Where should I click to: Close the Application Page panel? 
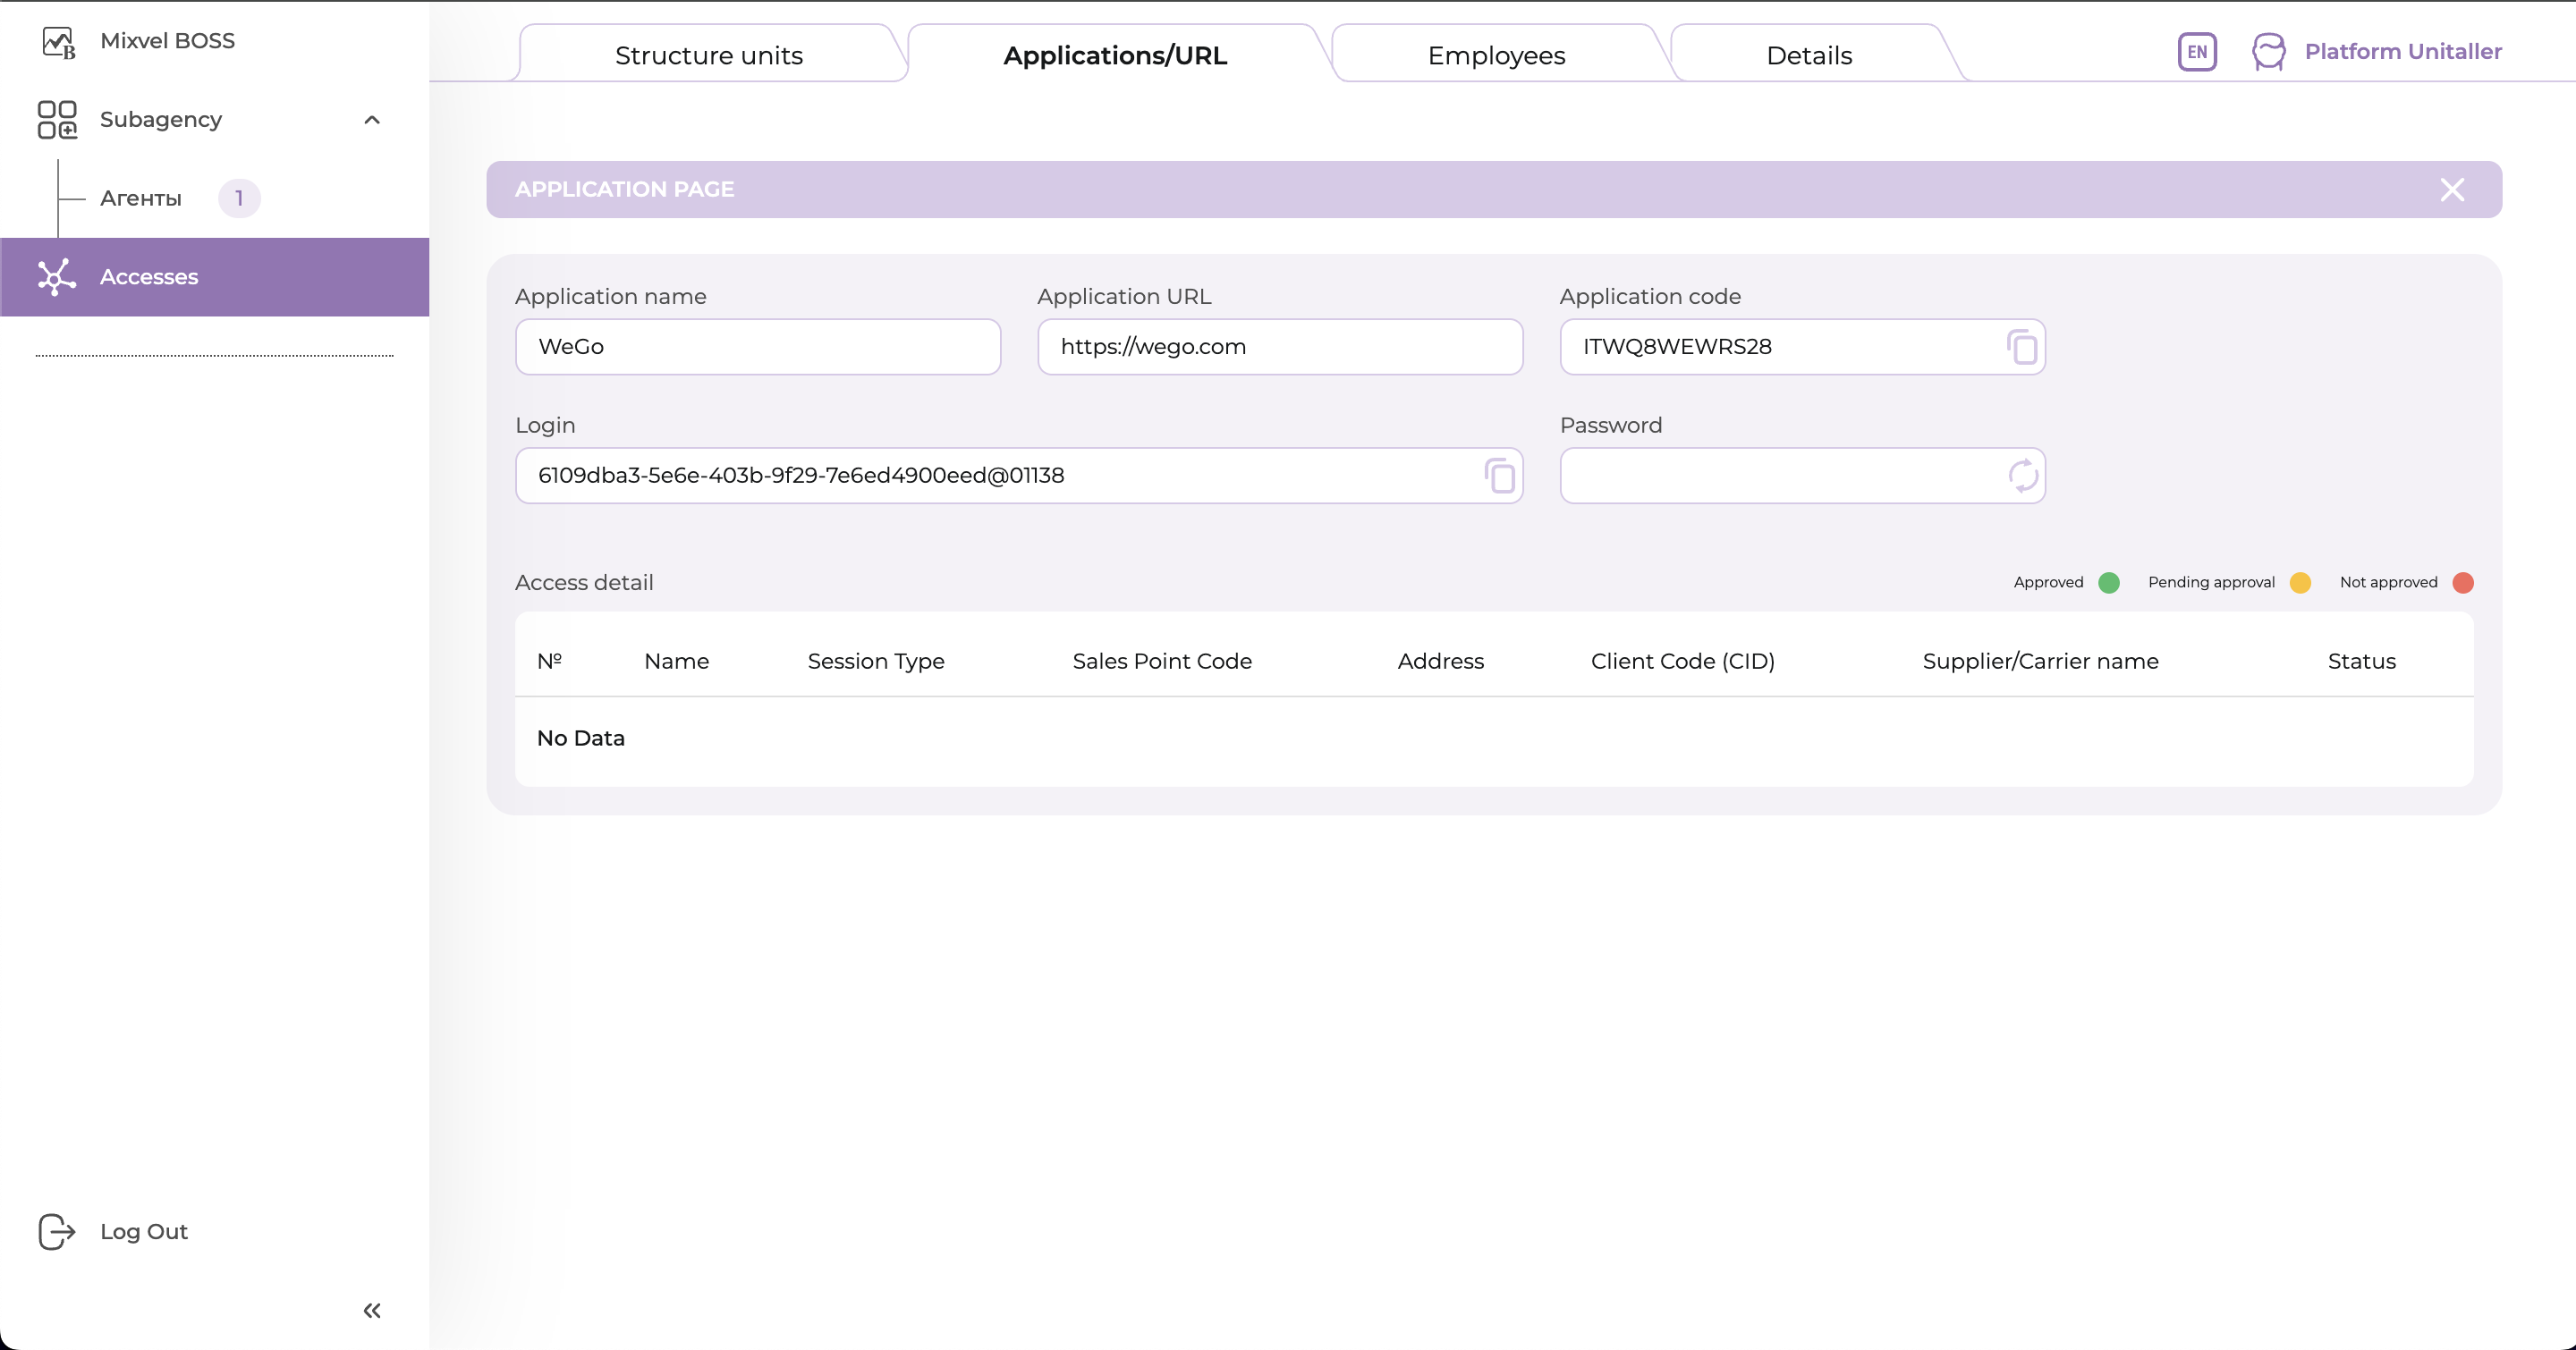[2451, 190]
